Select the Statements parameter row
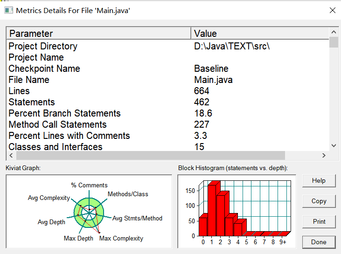The width and height of the screenshot is (341, 254). pyautogui.click(x=168, y=102)
